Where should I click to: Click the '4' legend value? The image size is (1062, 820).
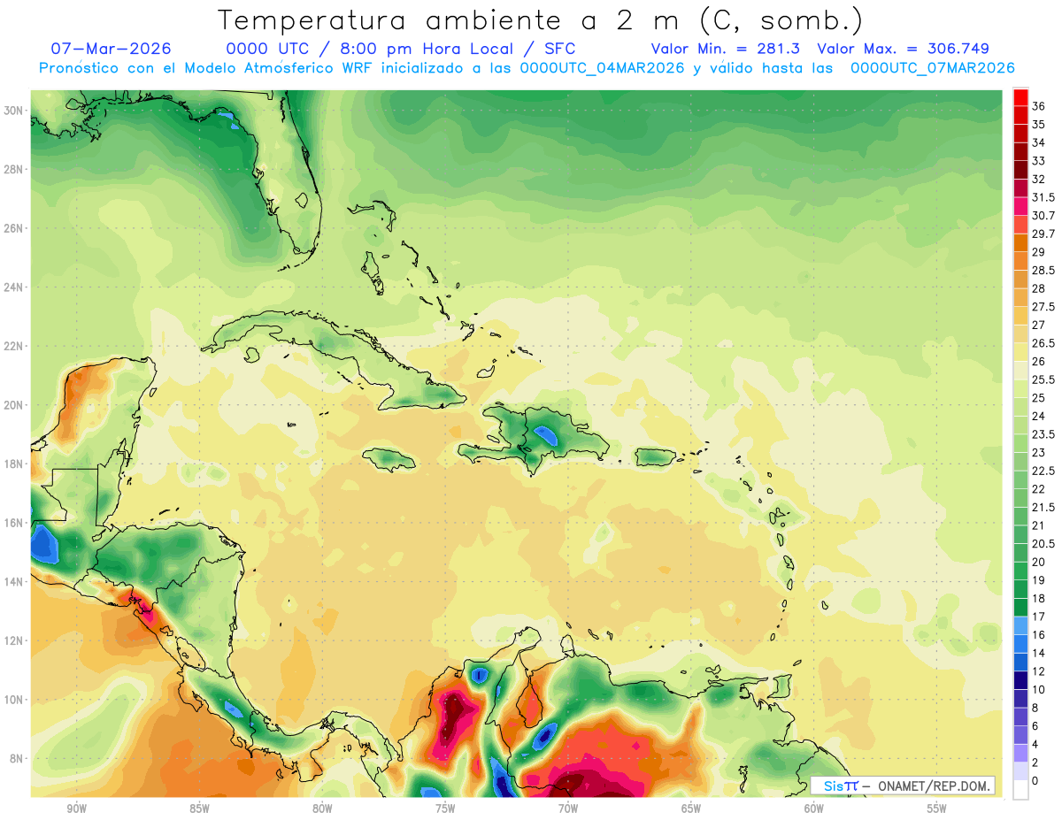1035,744
